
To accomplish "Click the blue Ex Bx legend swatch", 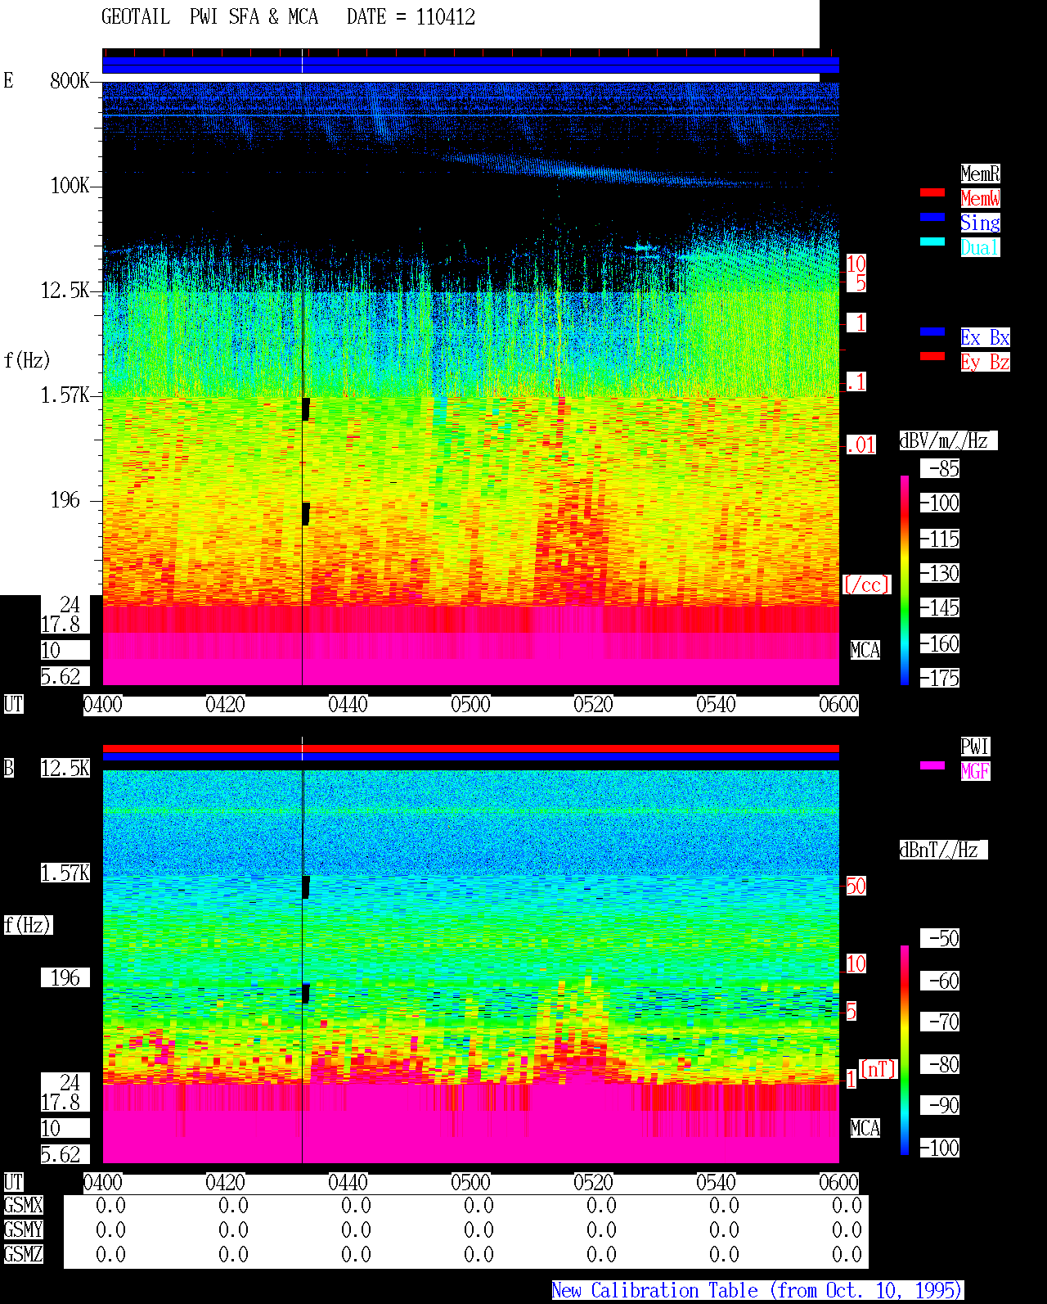I will (x=932, y=332).
